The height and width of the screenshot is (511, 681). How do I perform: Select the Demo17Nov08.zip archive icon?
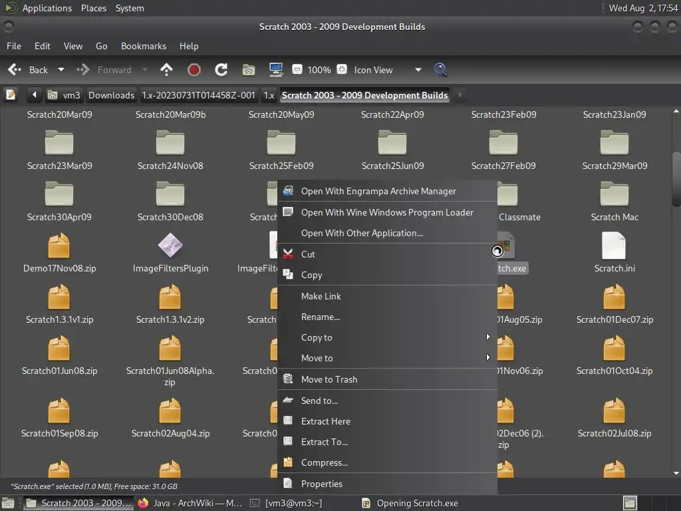[59, 246]
